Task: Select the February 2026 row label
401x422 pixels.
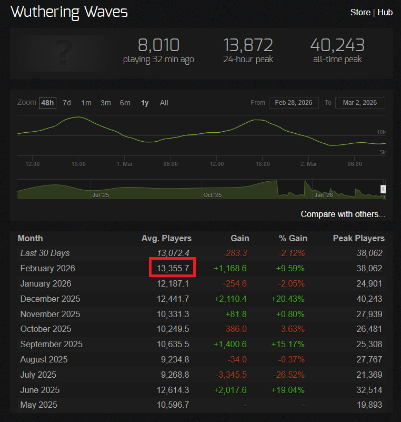Action: 47,268
